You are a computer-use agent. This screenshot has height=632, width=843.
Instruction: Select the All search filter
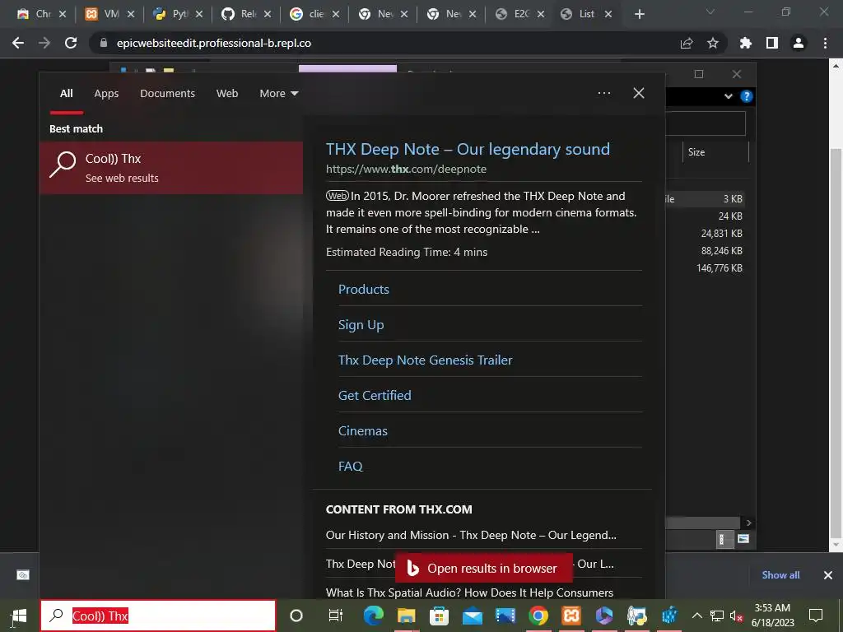[x=66, y=94]
